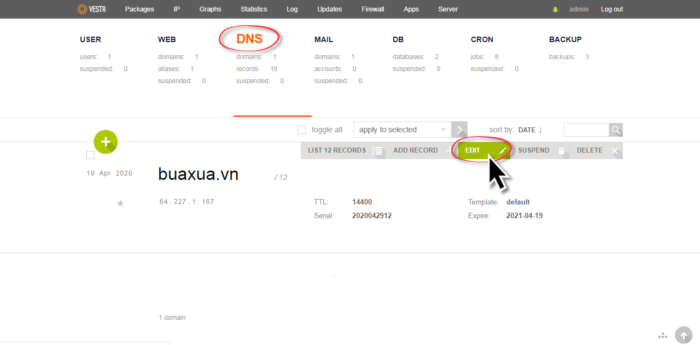Click the Vesta logo
700x345 pixels.
(91, 9)
